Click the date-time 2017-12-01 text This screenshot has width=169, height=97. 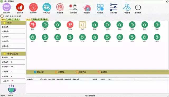(x=13, y=16)
